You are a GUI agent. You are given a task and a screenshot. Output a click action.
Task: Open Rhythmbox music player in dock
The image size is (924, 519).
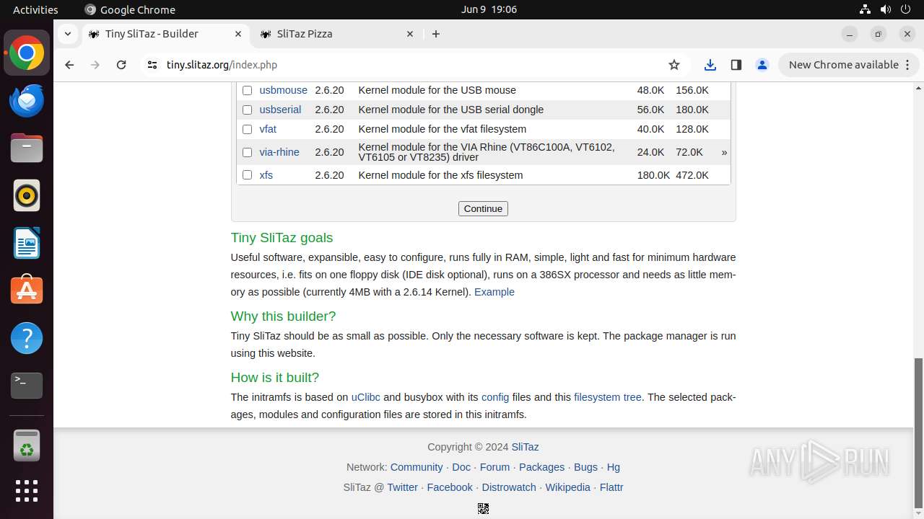pos(27,195)
